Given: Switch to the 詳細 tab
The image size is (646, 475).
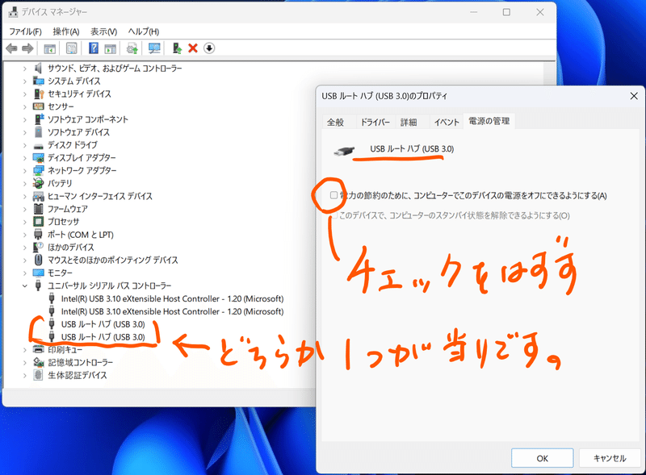Looking at the screenshot, I should coord(409,123).
